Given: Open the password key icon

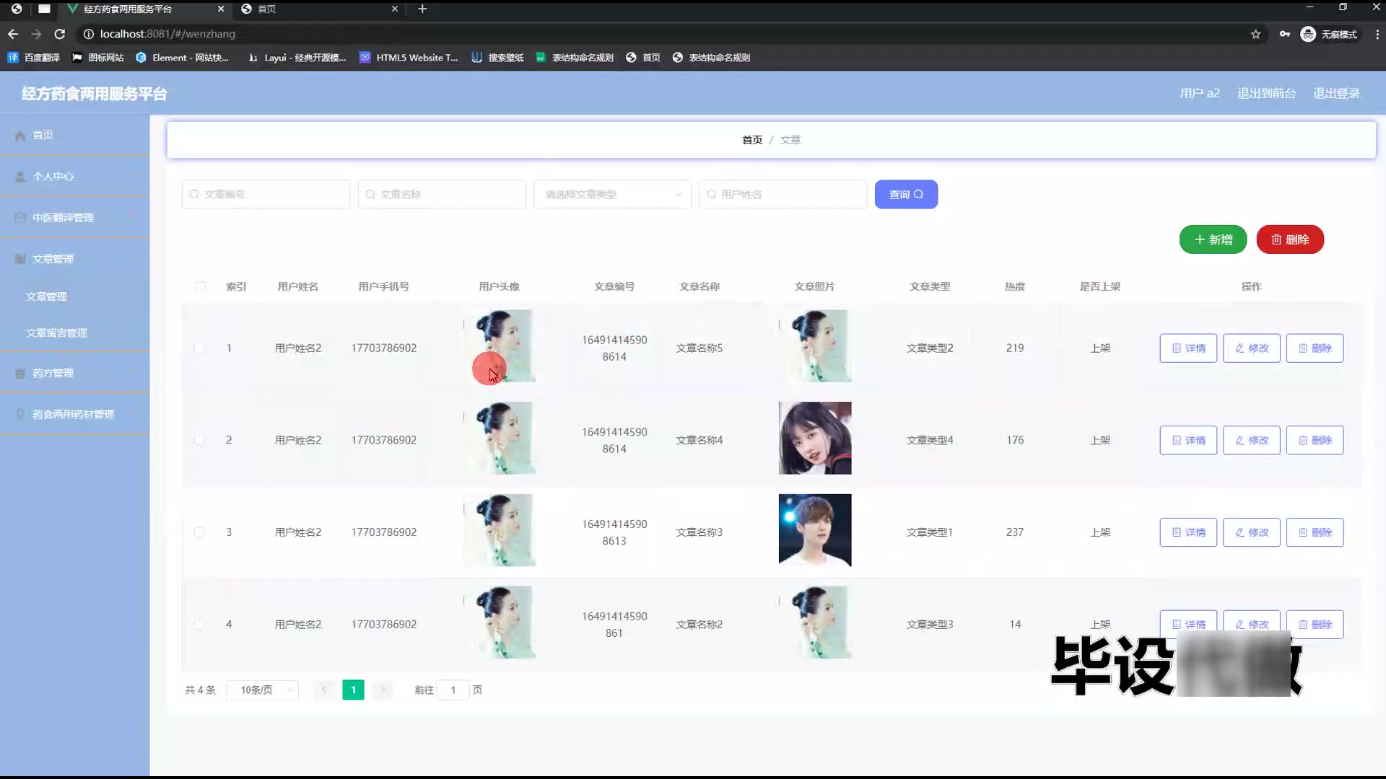Looking at the screenshot, I should (1285, 34).
